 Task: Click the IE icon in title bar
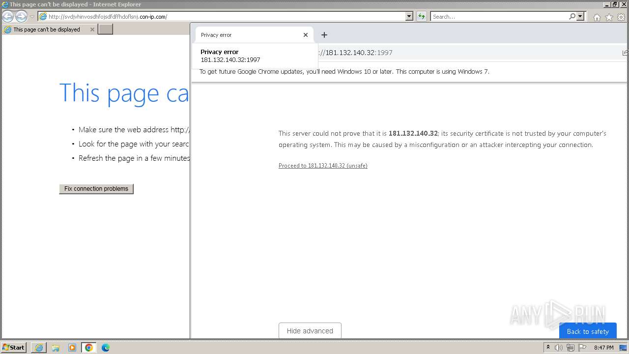(5, 4)
